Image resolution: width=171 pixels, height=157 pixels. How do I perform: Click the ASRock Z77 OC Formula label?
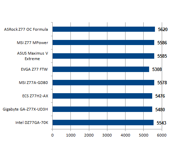point(26,29)
